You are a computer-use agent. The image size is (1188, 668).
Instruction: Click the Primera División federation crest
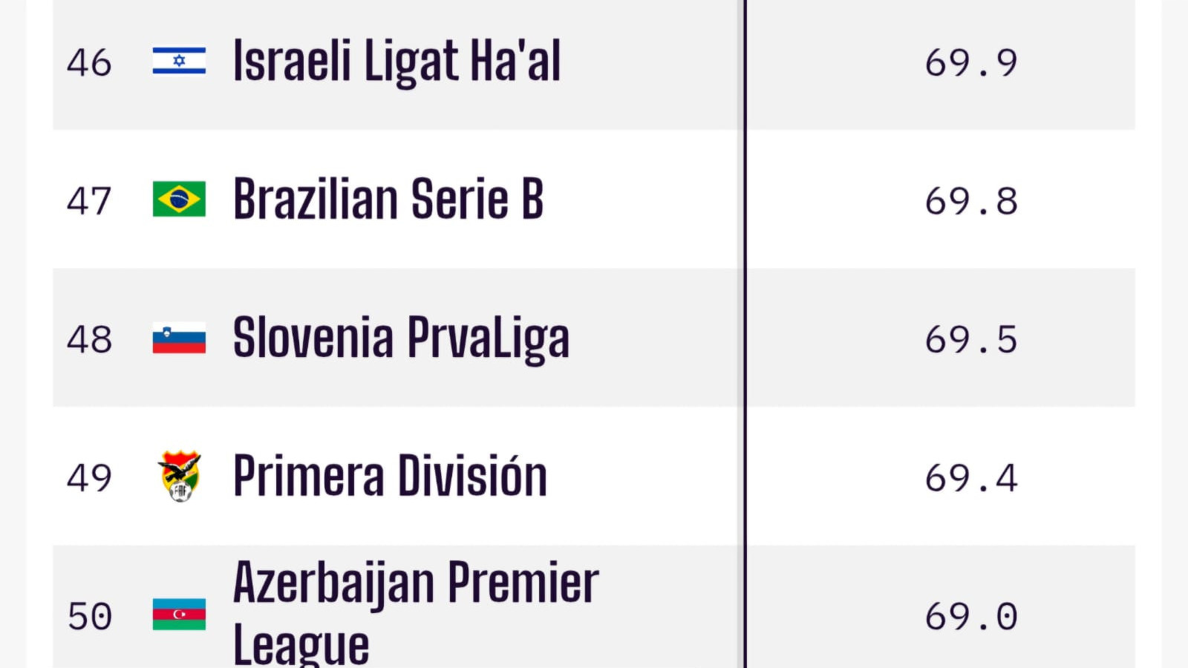coord(180,477)
